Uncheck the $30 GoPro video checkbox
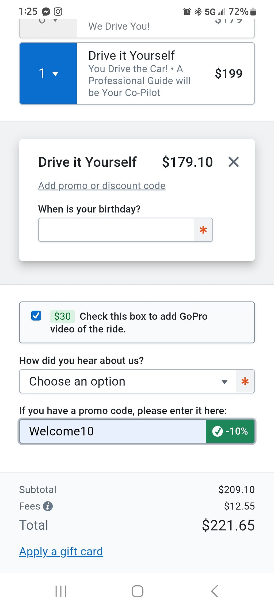Viewport: 274px width, 610px height. coord(36,316)
